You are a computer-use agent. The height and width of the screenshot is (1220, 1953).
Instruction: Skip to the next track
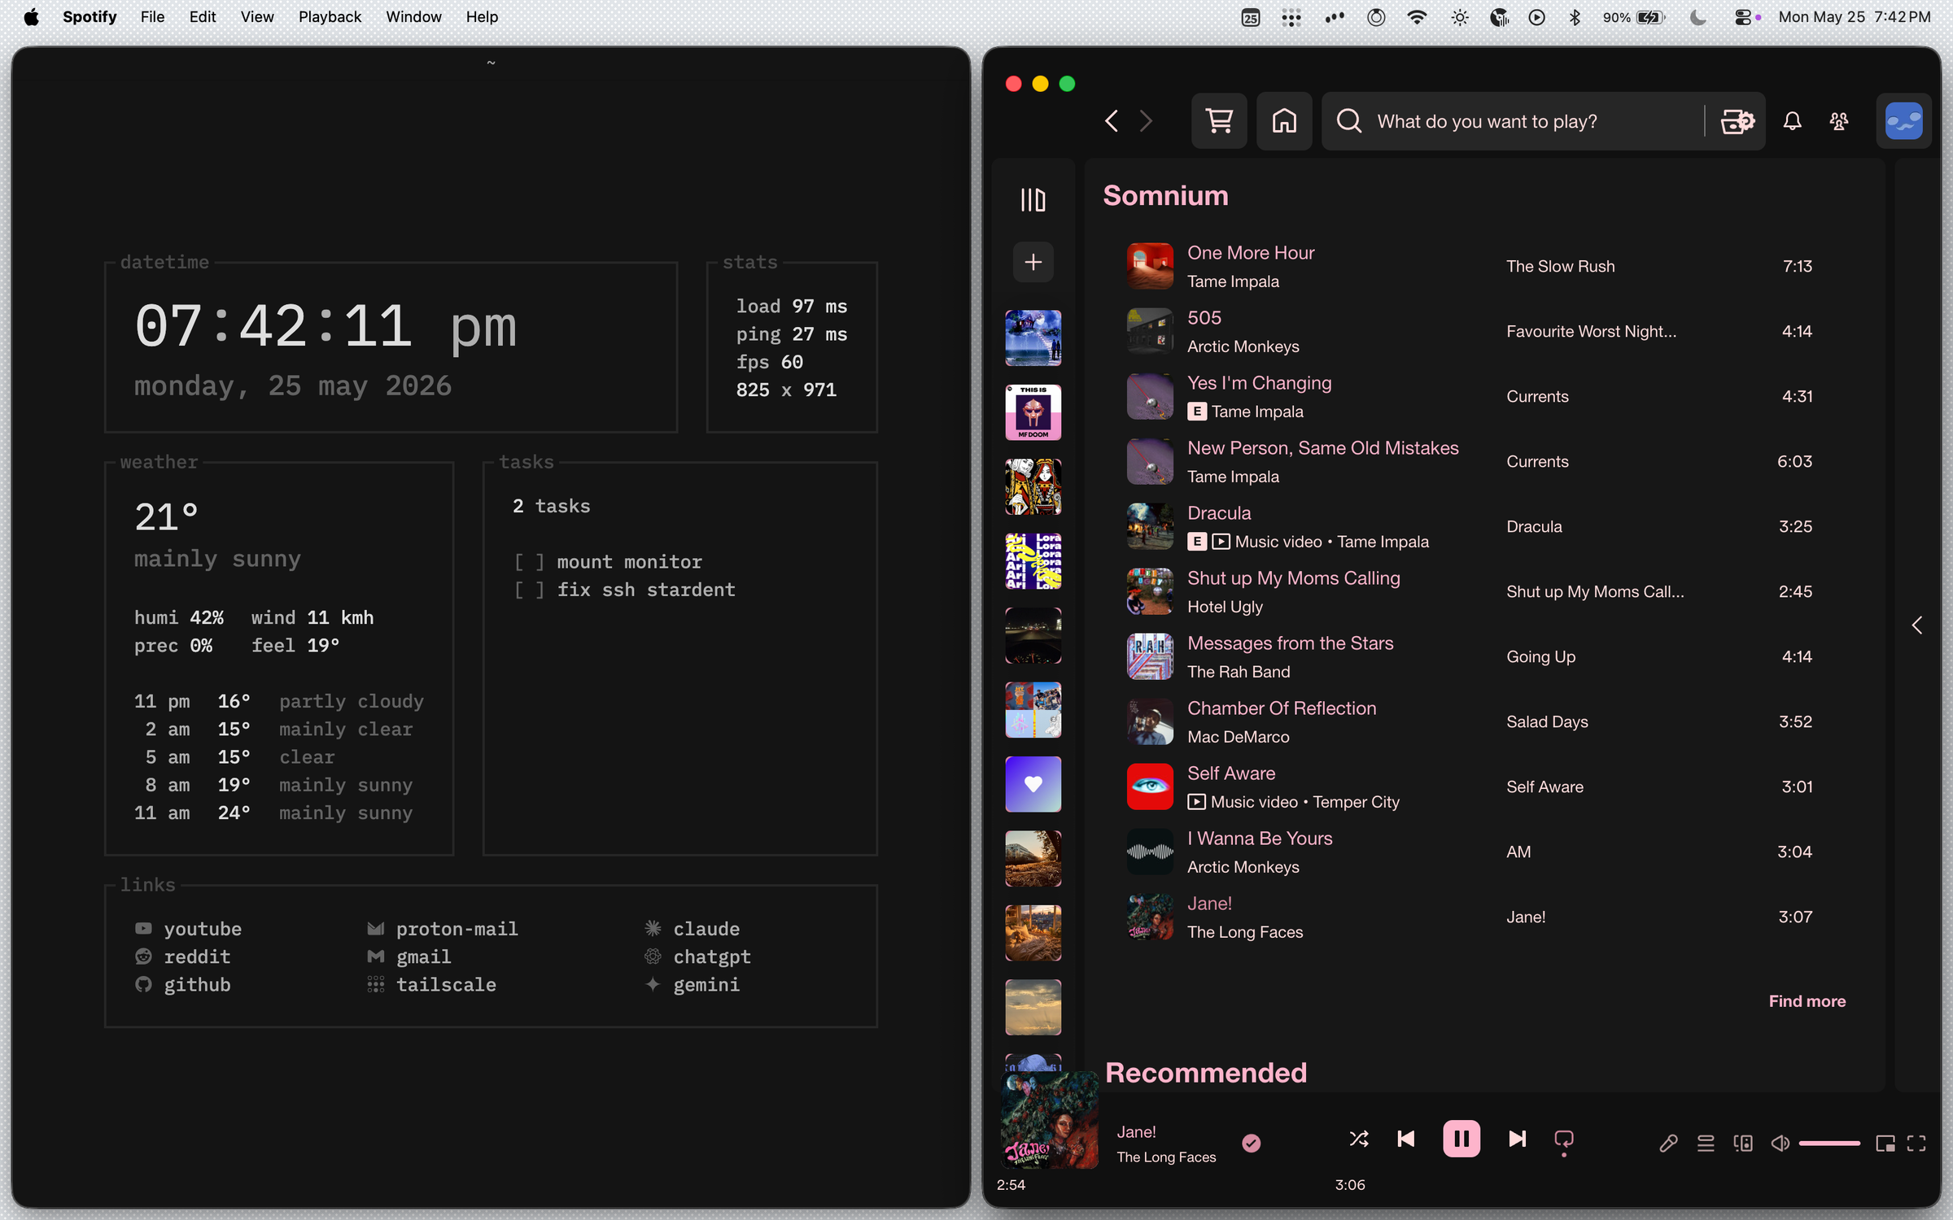[1517, 1139]
